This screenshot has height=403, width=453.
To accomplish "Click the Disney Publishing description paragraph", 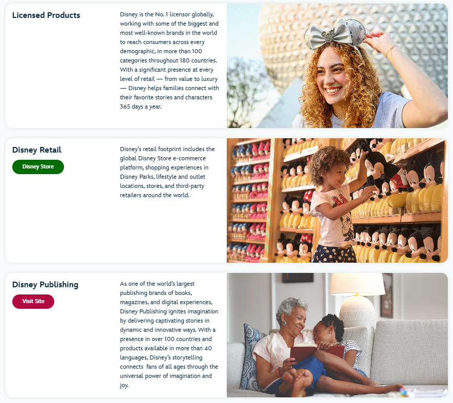I will click(169, 334).
